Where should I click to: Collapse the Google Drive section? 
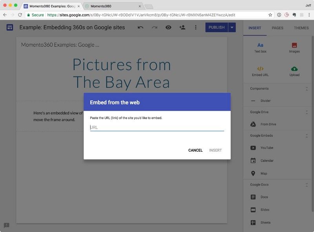click(307, 112)
